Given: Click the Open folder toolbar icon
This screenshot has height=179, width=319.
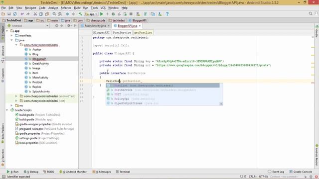Looking at the screenshot, I should [3, 14].
